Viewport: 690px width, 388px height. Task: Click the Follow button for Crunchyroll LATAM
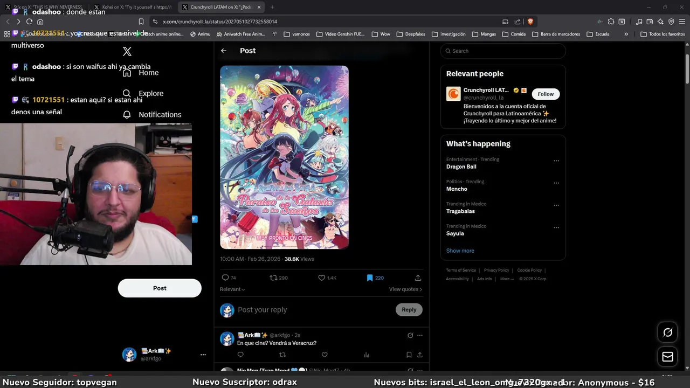click(x=546, y=94)
